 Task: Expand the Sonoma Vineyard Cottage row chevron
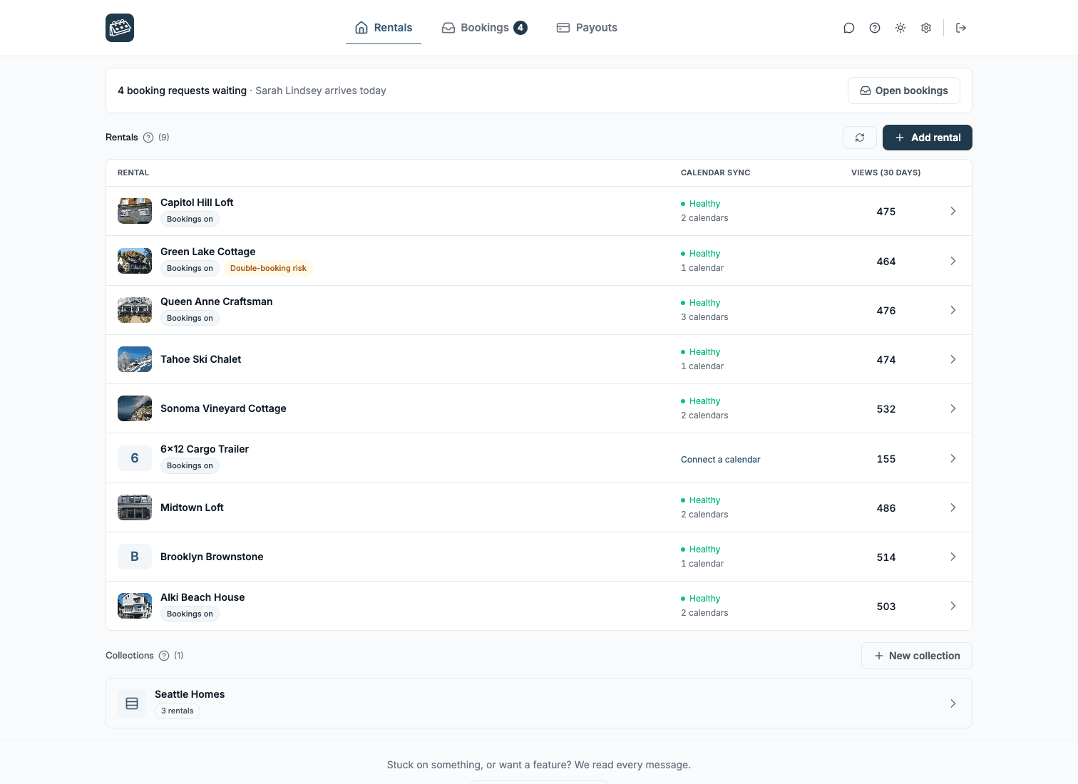click(953, 408)
